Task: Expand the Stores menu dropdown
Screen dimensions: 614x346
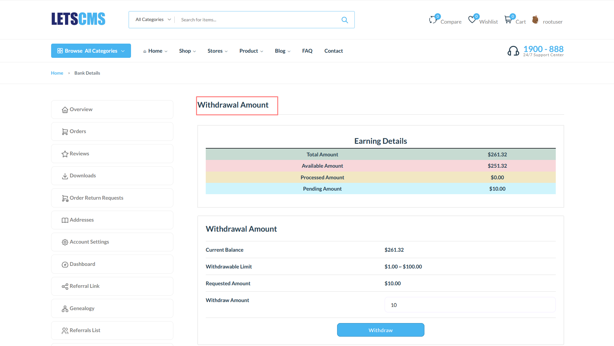Action: tap(217, 51)
